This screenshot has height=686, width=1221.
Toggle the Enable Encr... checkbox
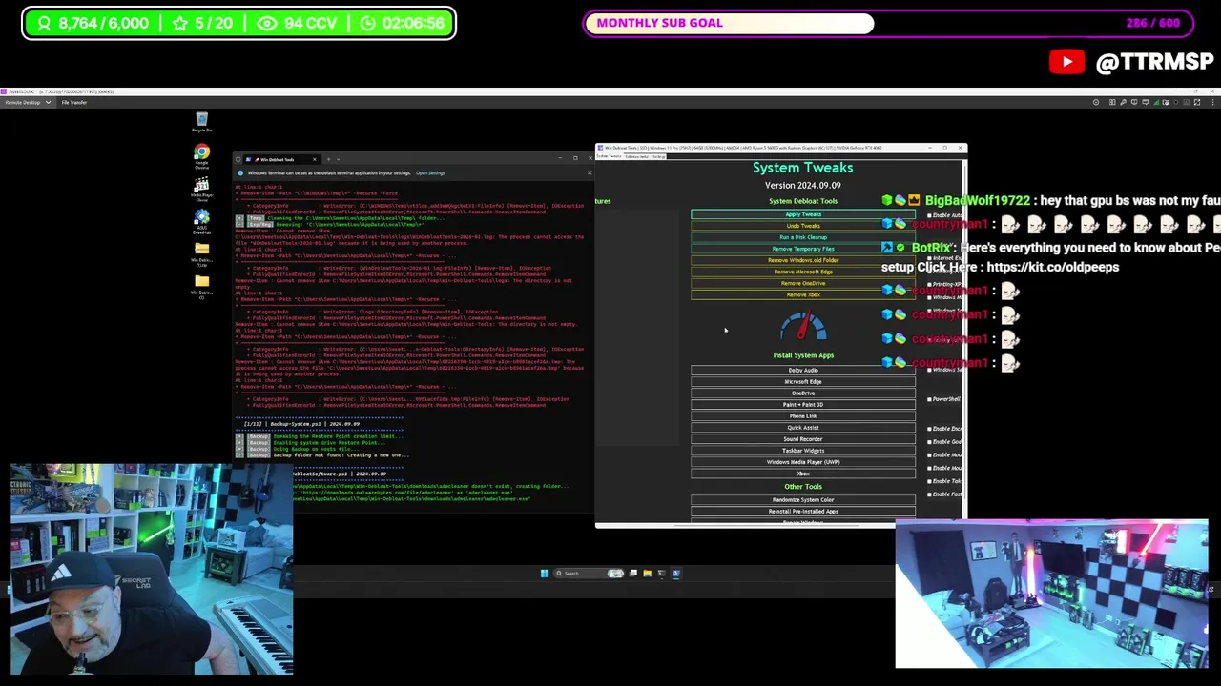click(930, 429)
